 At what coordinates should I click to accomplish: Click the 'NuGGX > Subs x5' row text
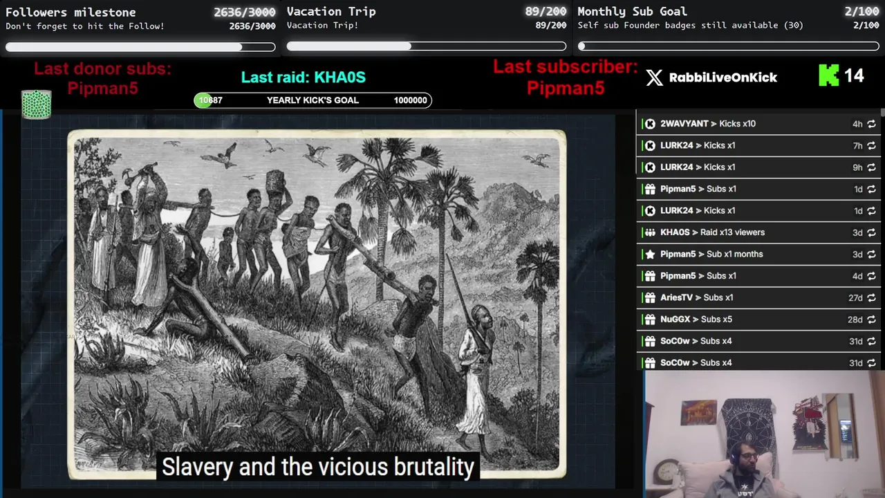pyautogui.click(x=696, y=320)
